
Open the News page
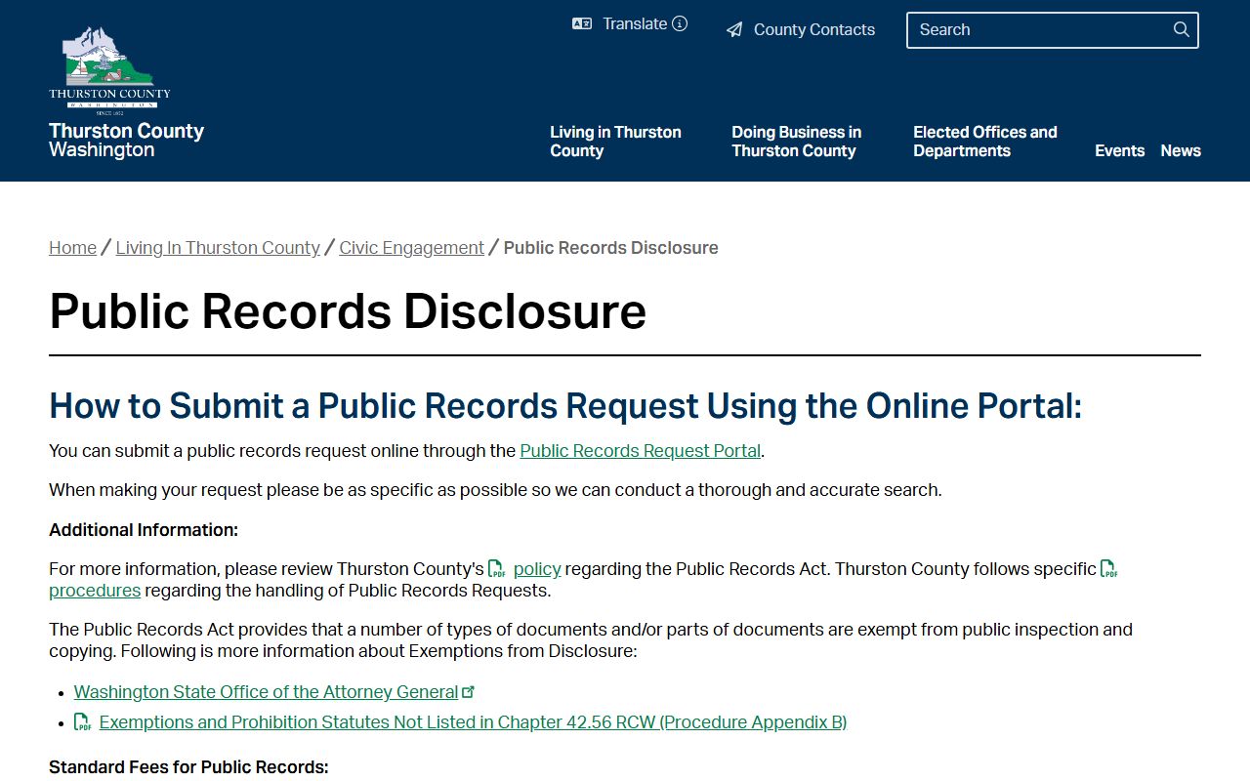(1180, 150)
